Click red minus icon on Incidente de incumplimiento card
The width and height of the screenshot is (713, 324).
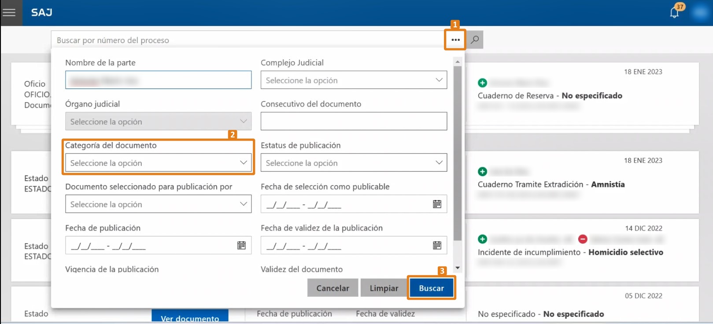(x=583, y=239)
